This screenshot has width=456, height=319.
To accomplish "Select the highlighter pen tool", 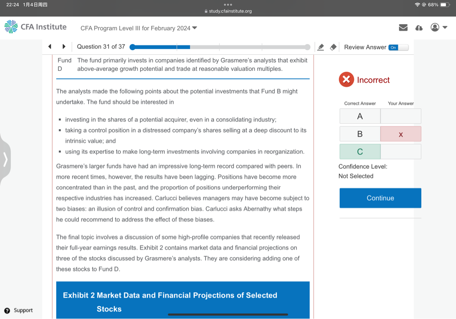I will coord(321,47).
